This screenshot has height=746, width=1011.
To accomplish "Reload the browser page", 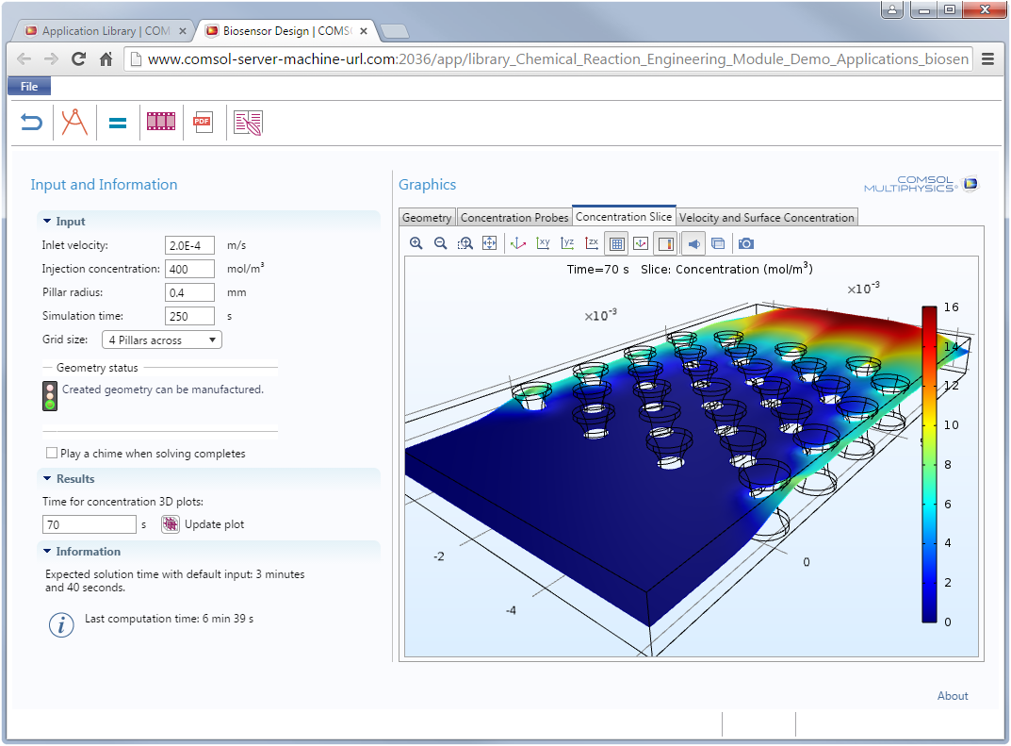I will tap(78, 59).
